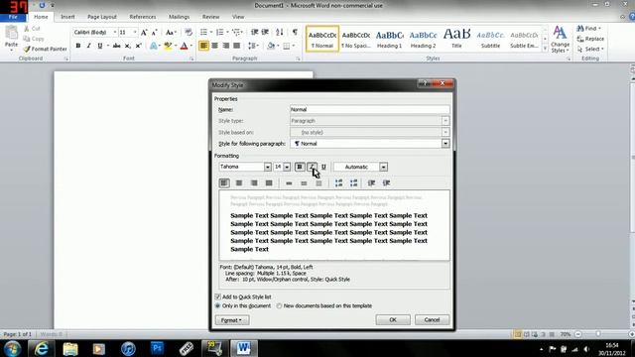
Task: Click the ribbon Italic icon
Action: (x=88, y=46)
